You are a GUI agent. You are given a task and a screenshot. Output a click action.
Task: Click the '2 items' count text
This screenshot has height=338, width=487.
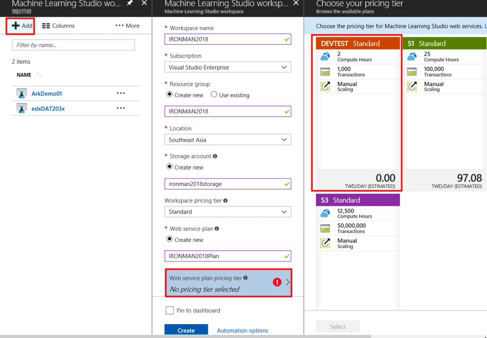pyautogui.click(x=21, y=61)
